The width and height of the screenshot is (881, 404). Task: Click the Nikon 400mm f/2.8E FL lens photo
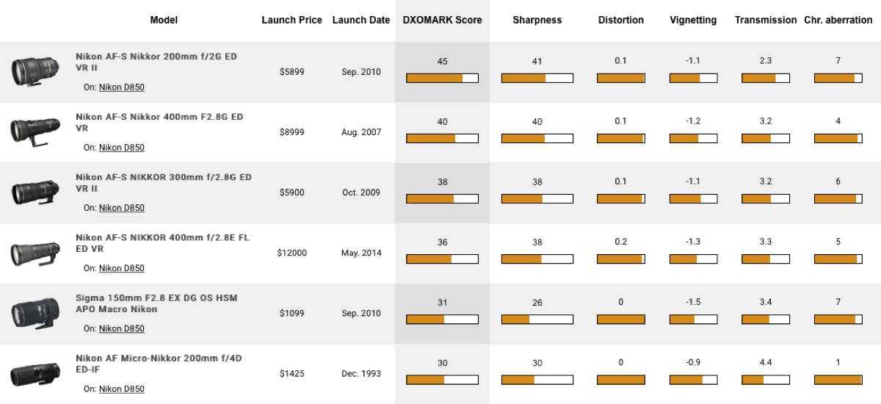tap(31, 253)
